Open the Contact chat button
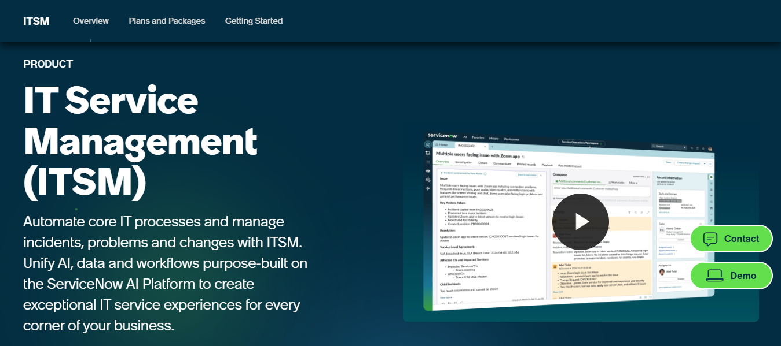This screenshot has width=781, height=346. 731,239
